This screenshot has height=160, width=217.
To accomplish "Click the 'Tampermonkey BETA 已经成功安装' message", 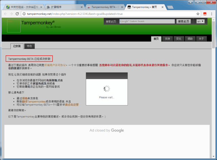I will coord(29,59).
